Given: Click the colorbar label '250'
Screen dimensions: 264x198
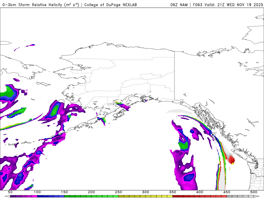Looking at the screenshot, I should [118, 192].
